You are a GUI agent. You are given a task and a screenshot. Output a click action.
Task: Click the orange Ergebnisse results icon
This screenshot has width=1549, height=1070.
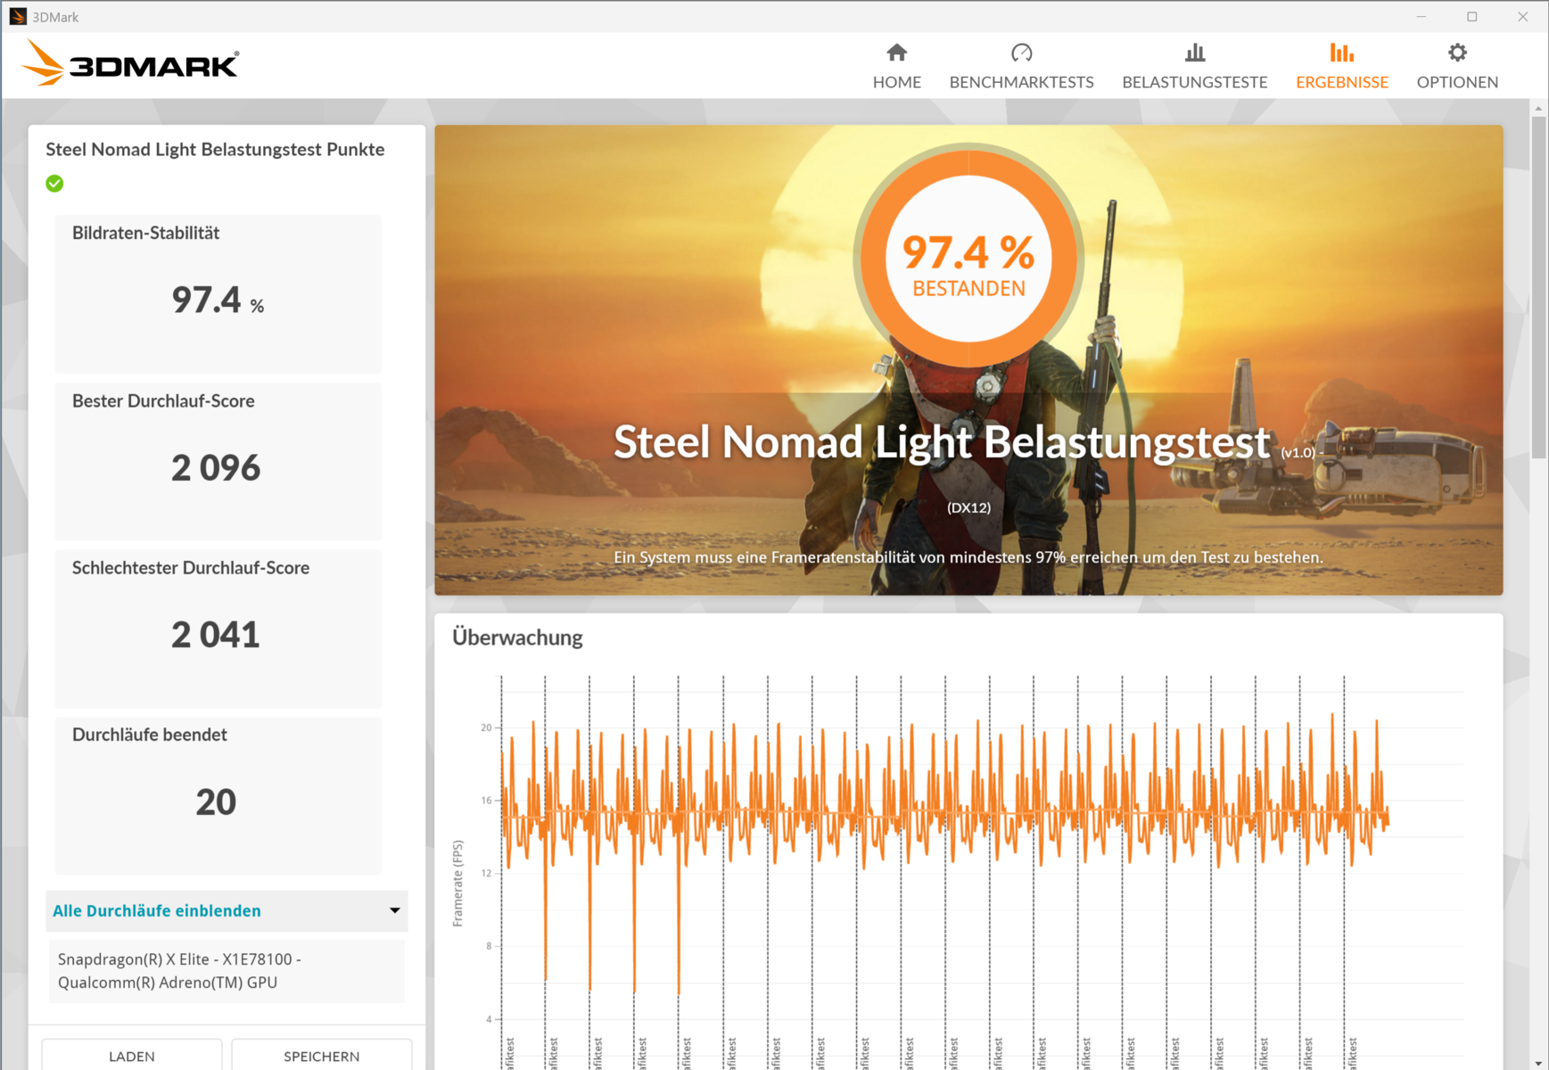(x=1341, y=53)
